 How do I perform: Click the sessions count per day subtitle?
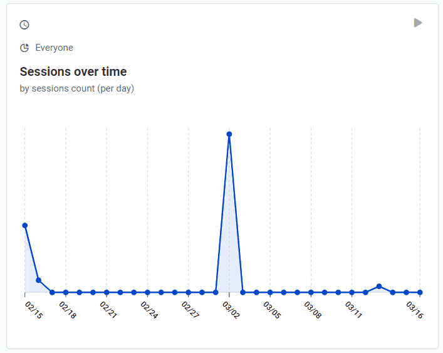77,88
